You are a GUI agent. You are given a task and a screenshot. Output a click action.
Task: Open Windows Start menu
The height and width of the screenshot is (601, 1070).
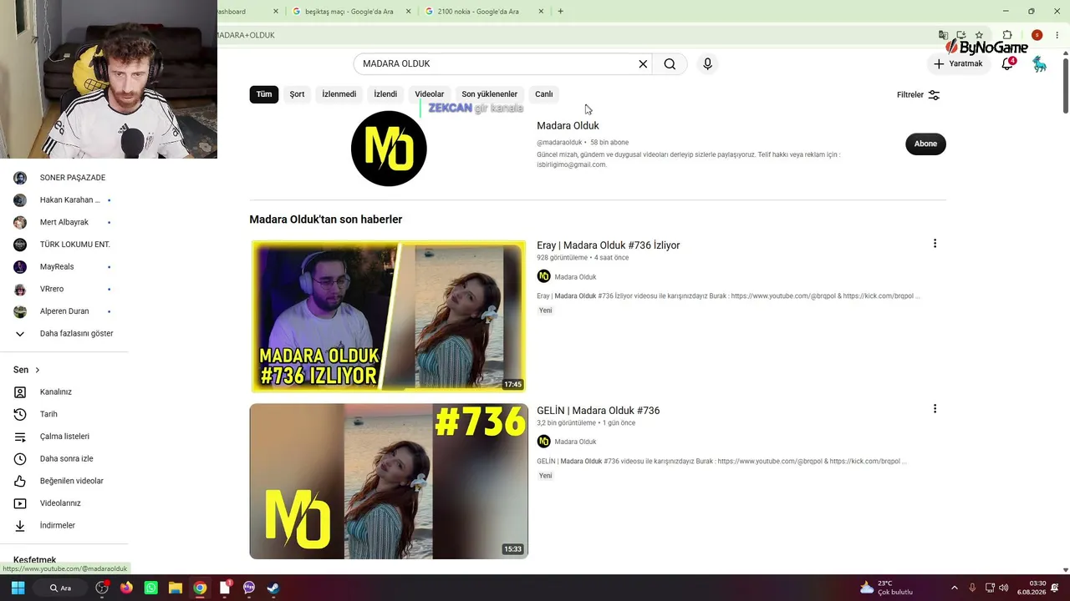tap(18, 588)
